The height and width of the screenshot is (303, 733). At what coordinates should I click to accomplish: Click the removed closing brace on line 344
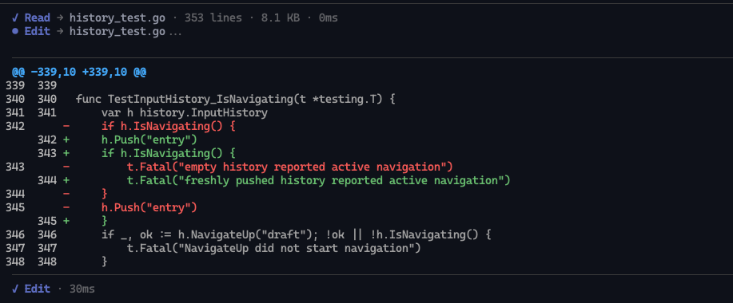(104, 194)
